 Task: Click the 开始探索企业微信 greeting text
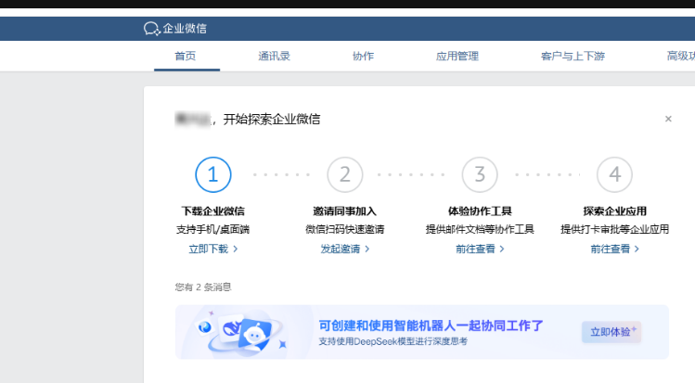(271, 119)
